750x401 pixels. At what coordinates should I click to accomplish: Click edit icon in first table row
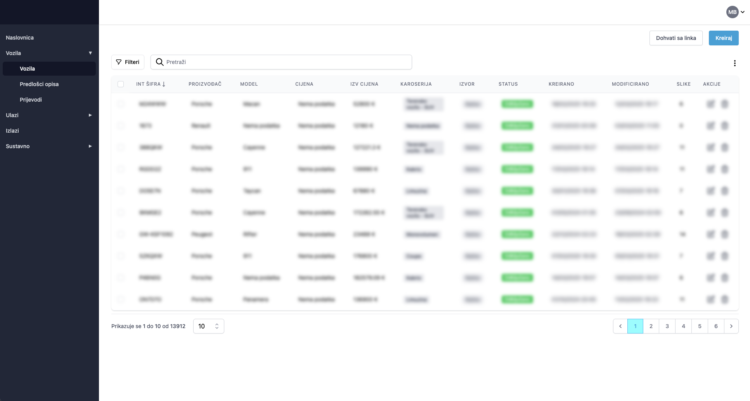pyautogui.click(x=710, y=104)
